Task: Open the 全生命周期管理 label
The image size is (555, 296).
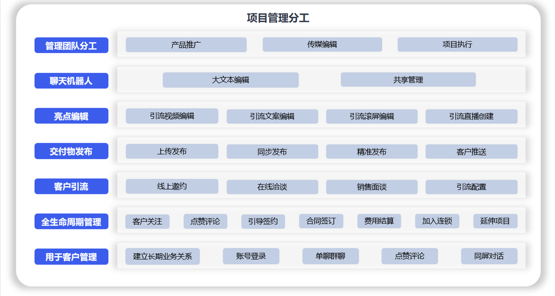Action: pos(71,222)
